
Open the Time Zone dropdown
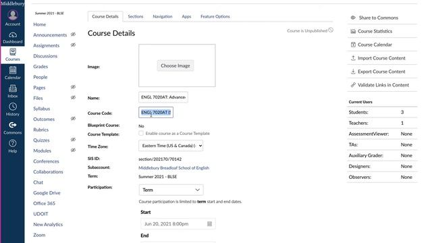171,146
